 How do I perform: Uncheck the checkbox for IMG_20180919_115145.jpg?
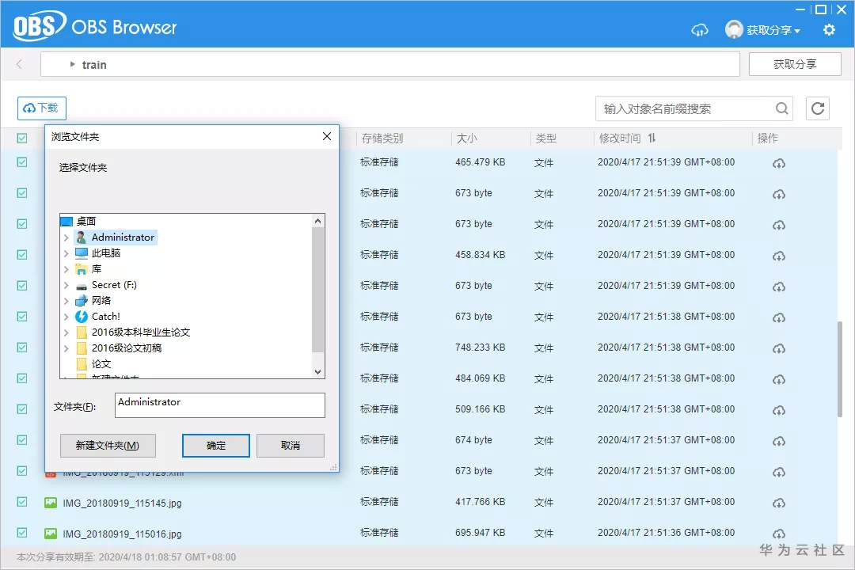pyautogui.click(x=22, y=501)
